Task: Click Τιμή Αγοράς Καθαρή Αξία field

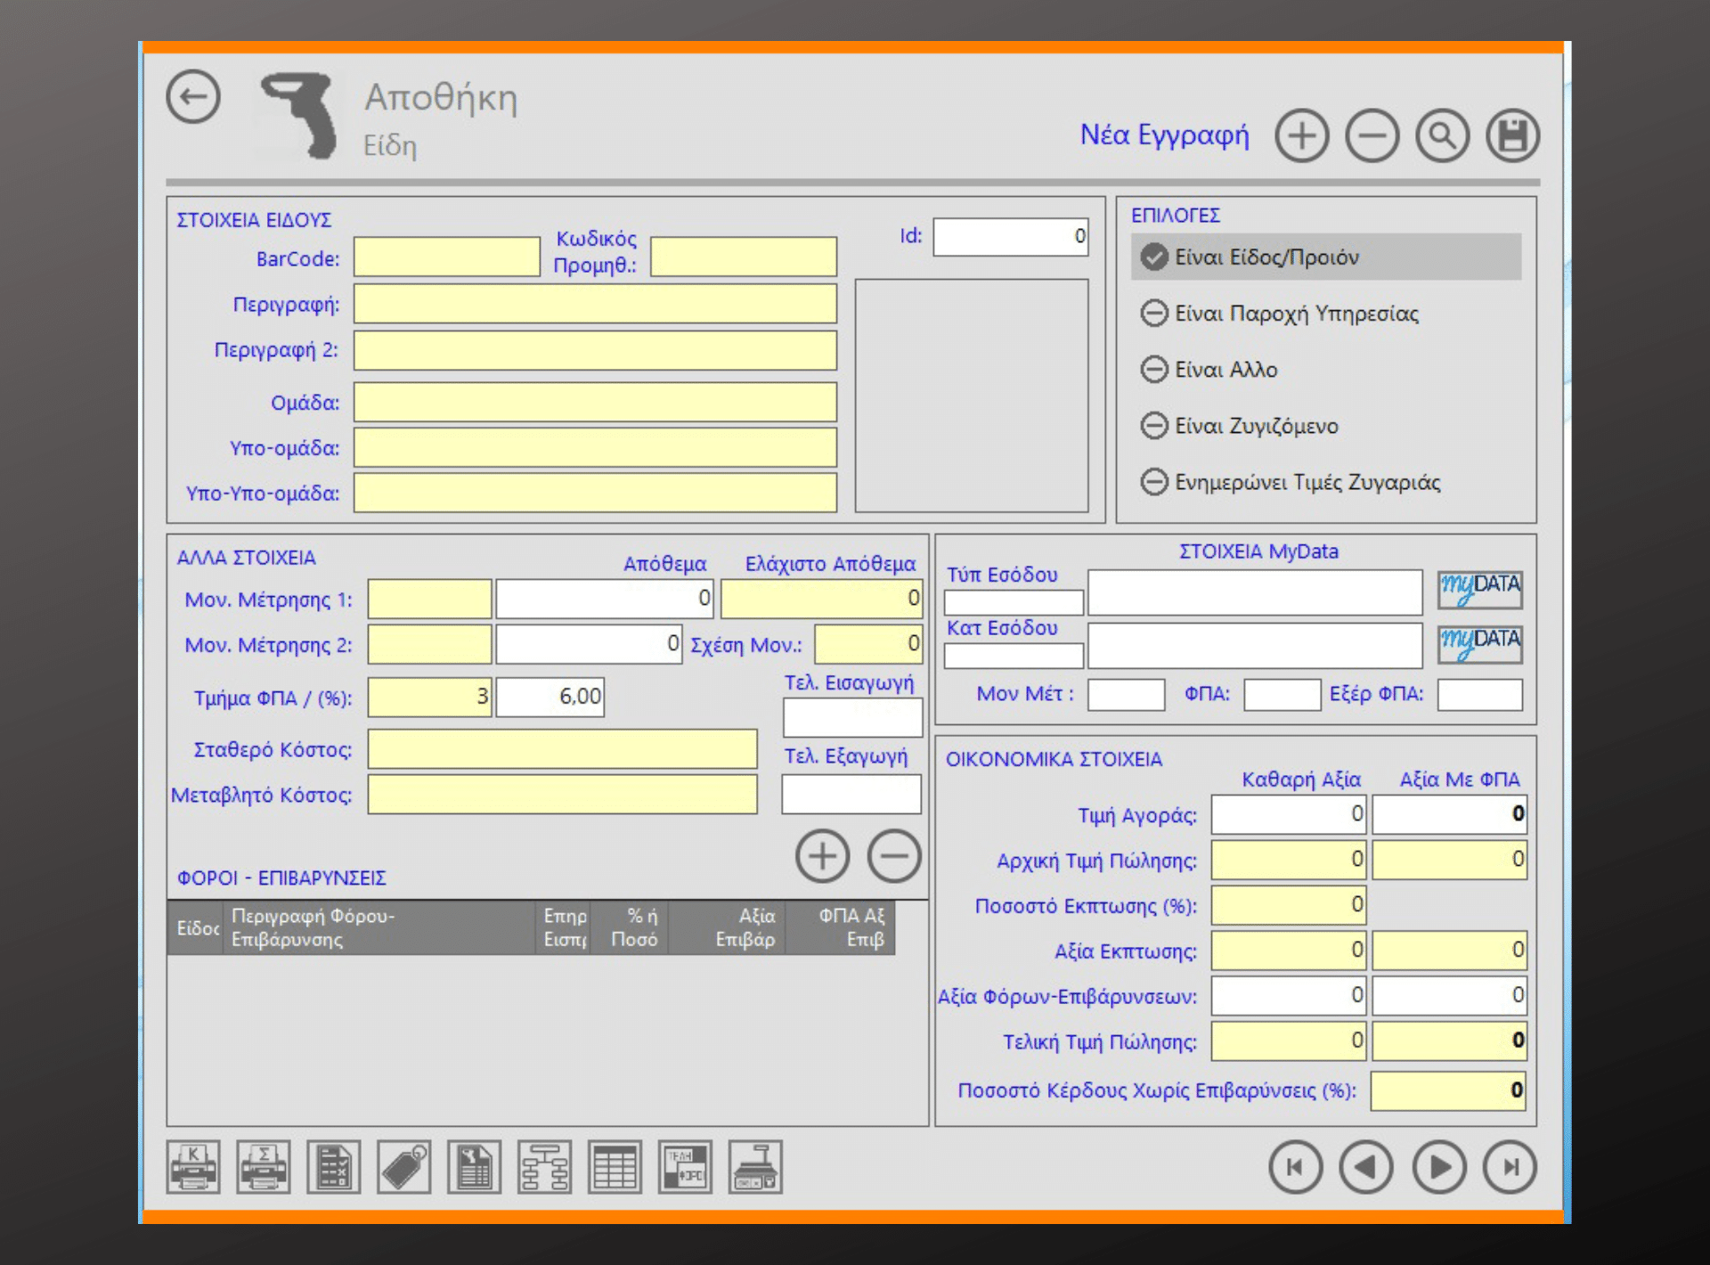Action: click(x=1287, y=814)
